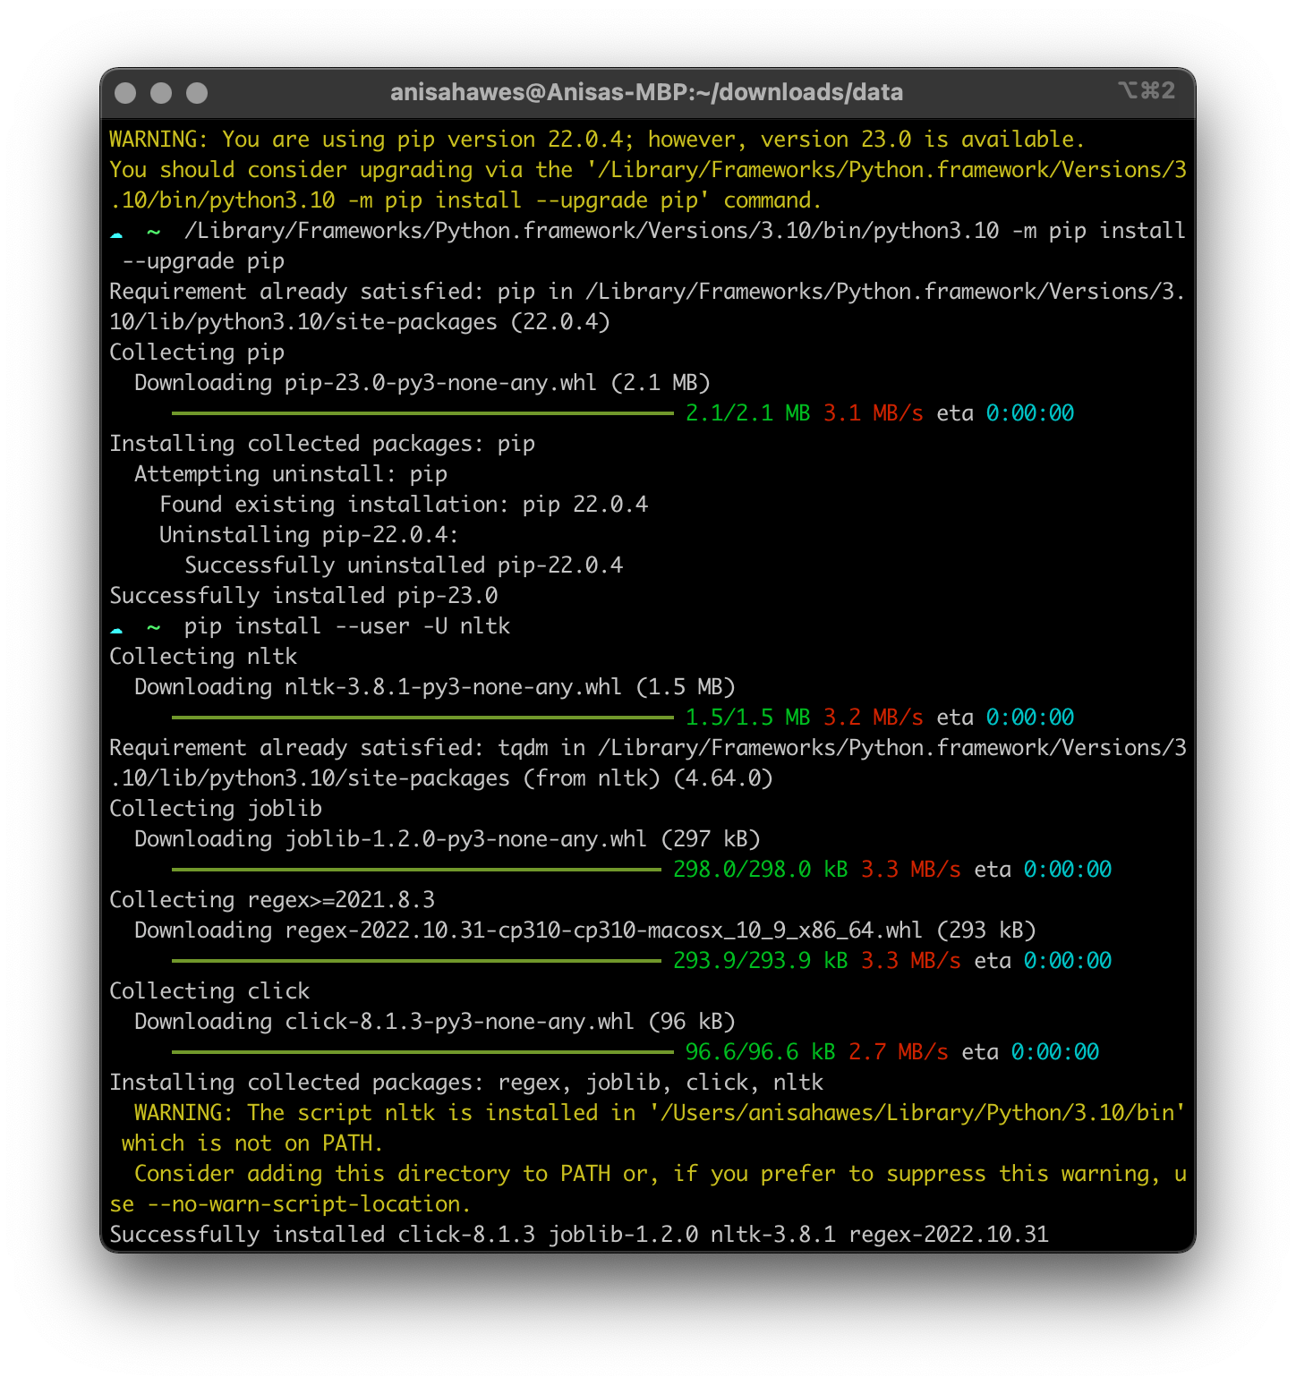Click the prompt arrow next to pip install nltk

tap(117, 626)
